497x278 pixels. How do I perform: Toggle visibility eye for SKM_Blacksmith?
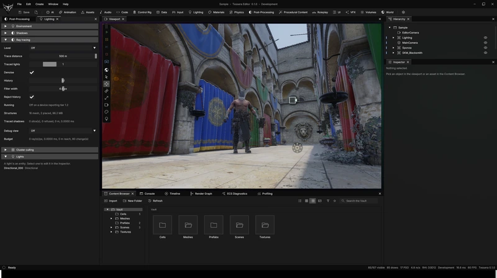[485, 53]
